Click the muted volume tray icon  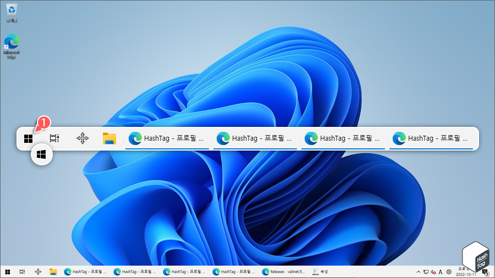(433, 272)
